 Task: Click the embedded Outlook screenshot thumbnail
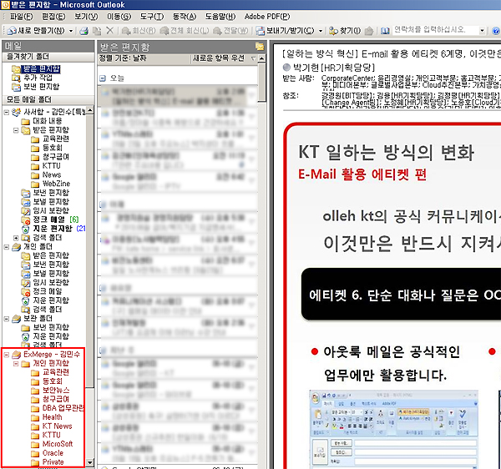(394, 430)
